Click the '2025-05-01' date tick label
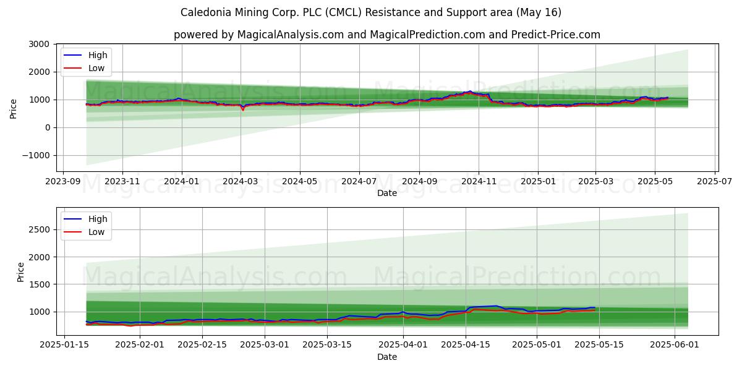 click(537, 346)
